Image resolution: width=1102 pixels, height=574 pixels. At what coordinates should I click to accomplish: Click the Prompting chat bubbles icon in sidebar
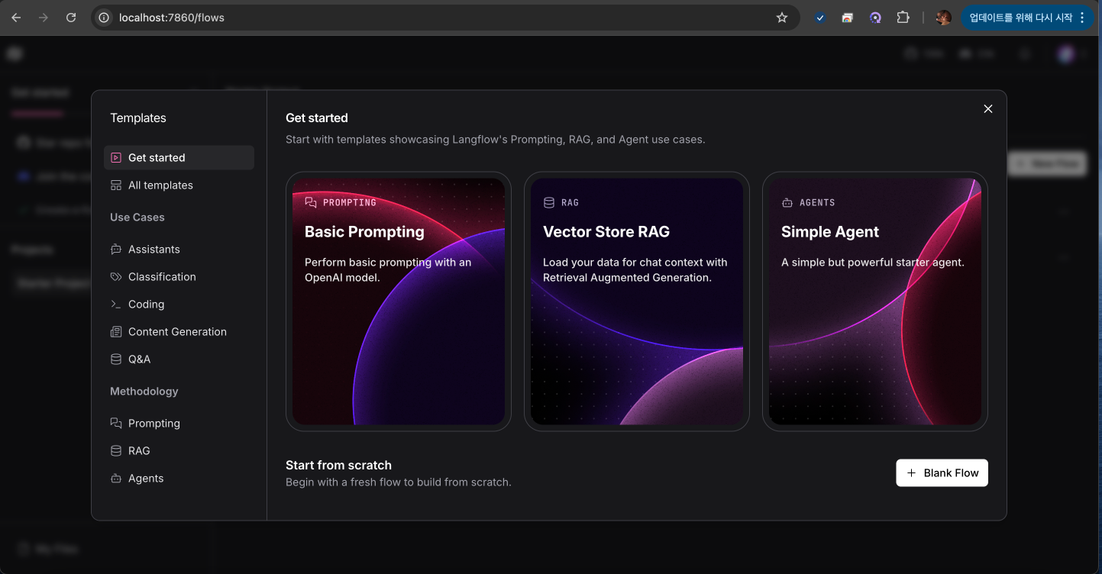click(116, 424)
